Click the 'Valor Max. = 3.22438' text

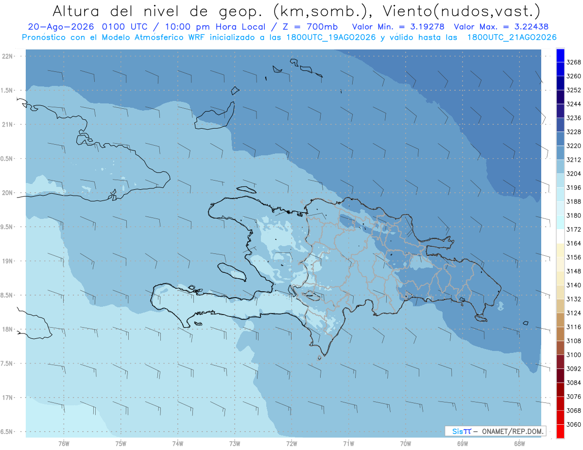[x=501, y=27]
